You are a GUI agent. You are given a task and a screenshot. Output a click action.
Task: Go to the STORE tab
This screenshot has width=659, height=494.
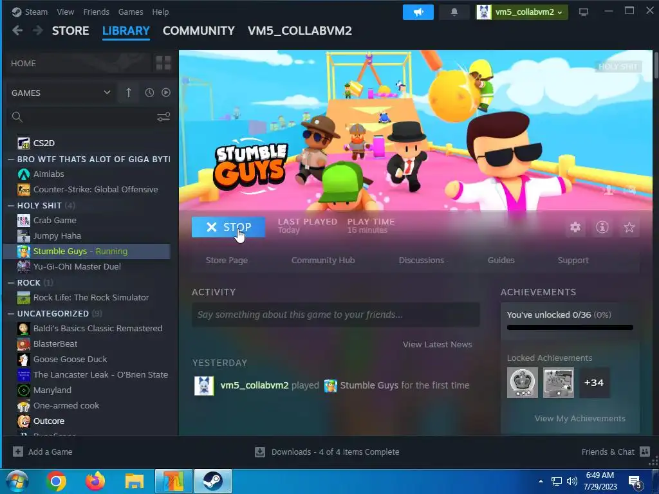coord(71,31)
